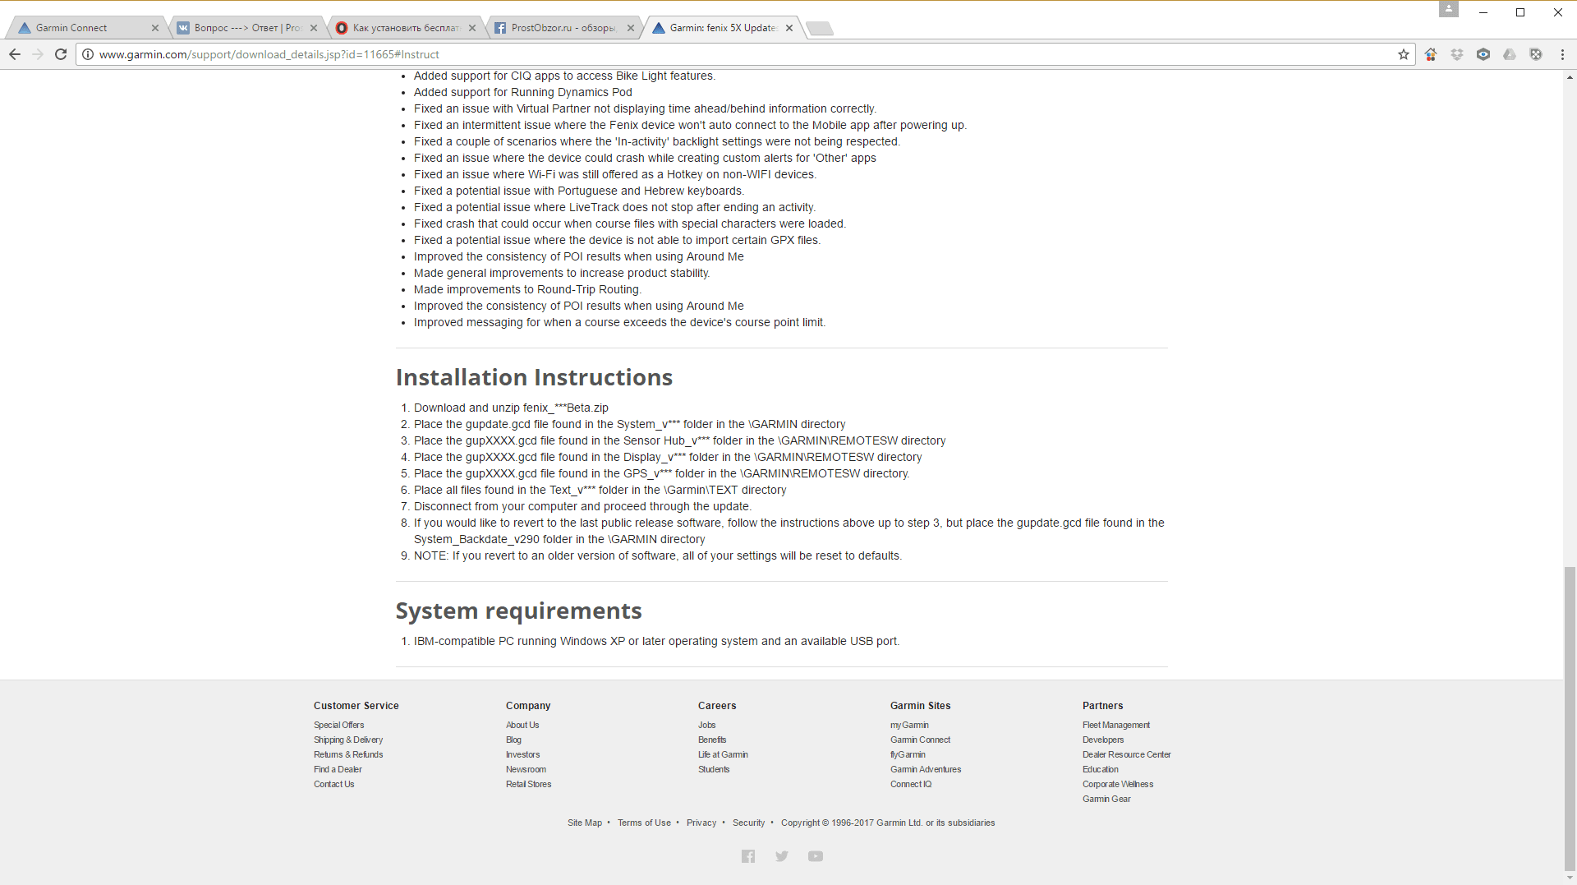Open Dealer Resource Center link
The height and width of the screenshot is (885, 1577).
[1126, 754]
